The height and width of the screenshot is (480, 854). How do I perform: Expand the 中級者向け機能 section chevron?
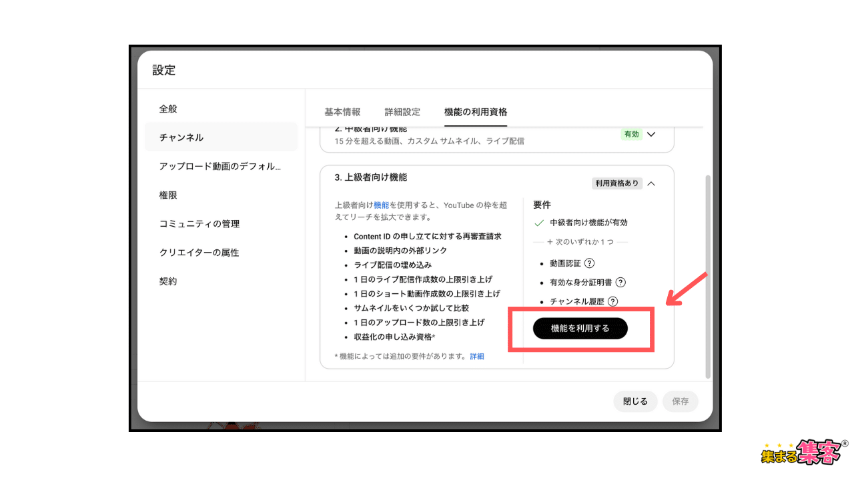(652, 134)
